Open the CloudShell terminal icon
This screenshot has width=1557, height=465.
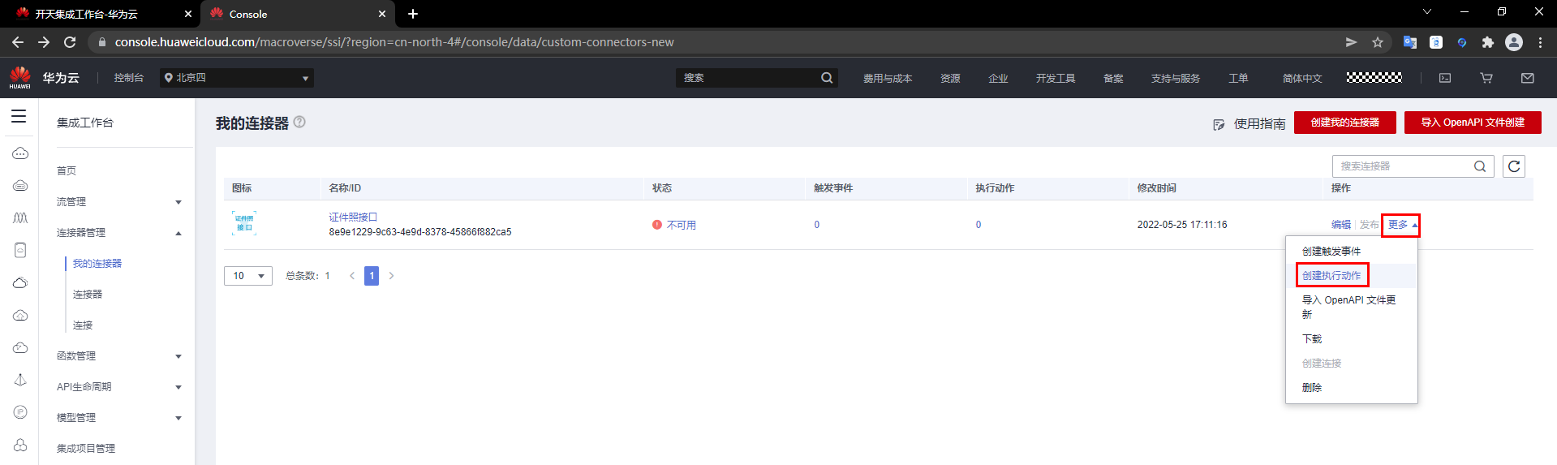(x=1445, y=78)
